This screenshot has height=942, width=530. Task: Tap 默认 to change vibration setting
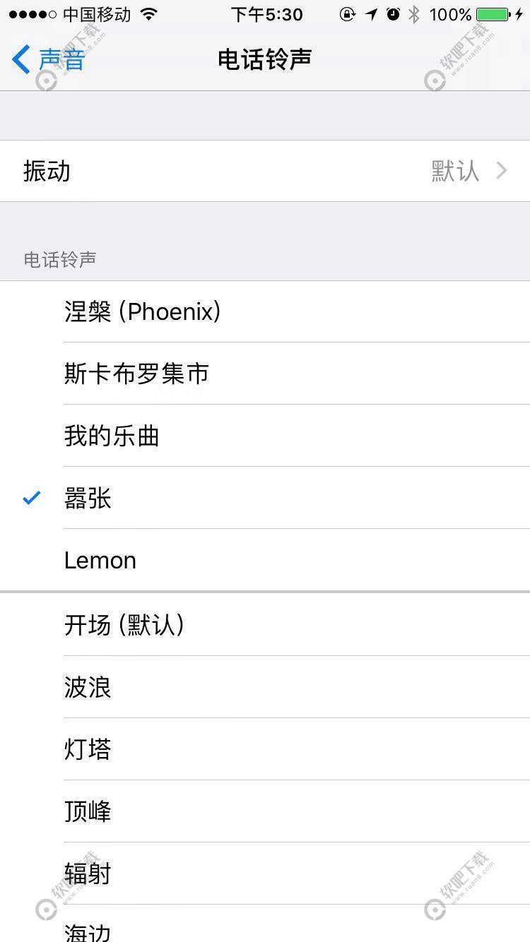pos(454,170)
